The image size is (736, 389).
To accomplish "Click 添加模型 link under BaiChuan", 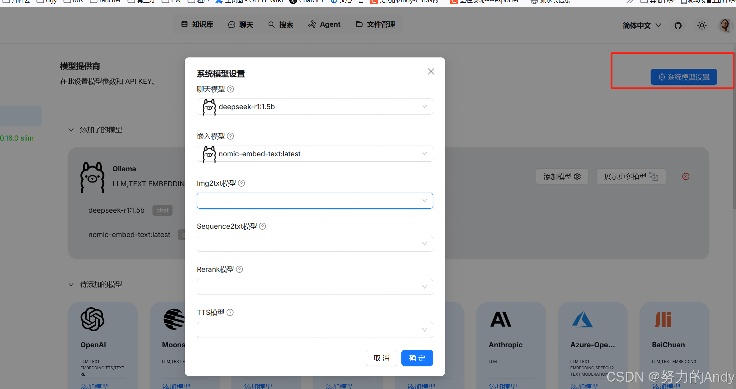I will pos(666,386).
